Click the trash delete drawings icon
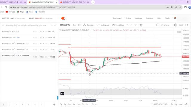The image size is (191, 107). (141, 25)
